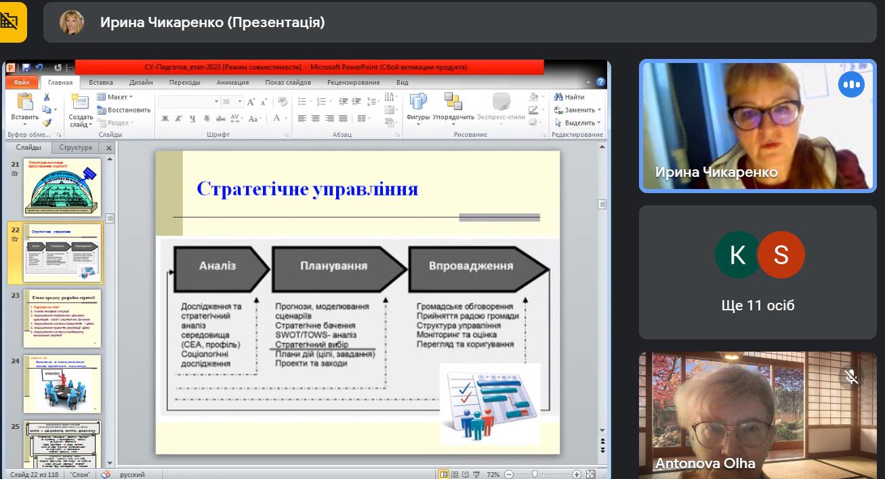Click the Восстановить (Reset) slide button
The image size is (885, 479).
pyautogui.click(x=124, y=110)
